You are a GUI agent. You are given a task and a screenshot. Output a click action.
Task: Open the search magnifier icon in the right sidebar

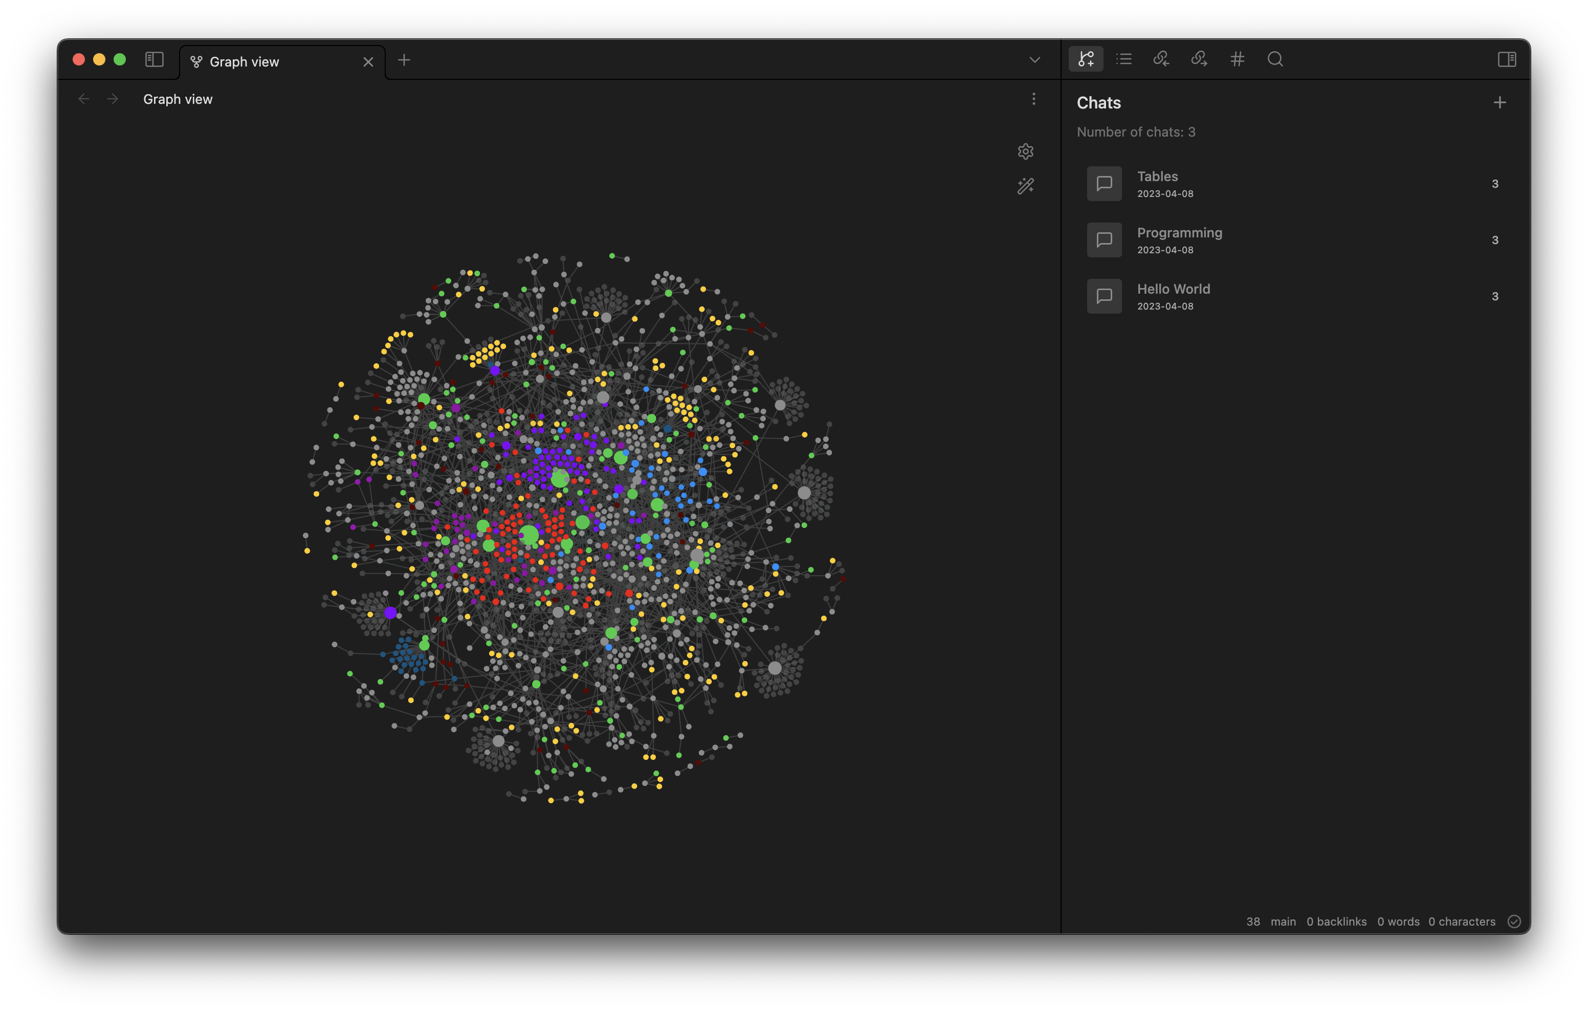point(1275,59)
